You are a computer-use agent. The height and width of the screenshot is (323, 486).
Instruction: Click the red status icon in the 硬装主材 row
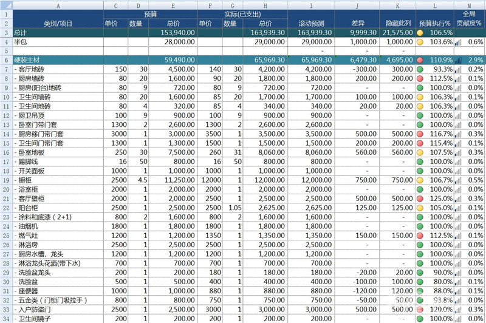click(x=420, y=60)
